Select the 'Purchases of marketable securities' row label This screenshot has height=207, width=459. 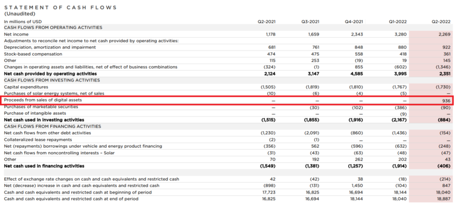point(41,107)
